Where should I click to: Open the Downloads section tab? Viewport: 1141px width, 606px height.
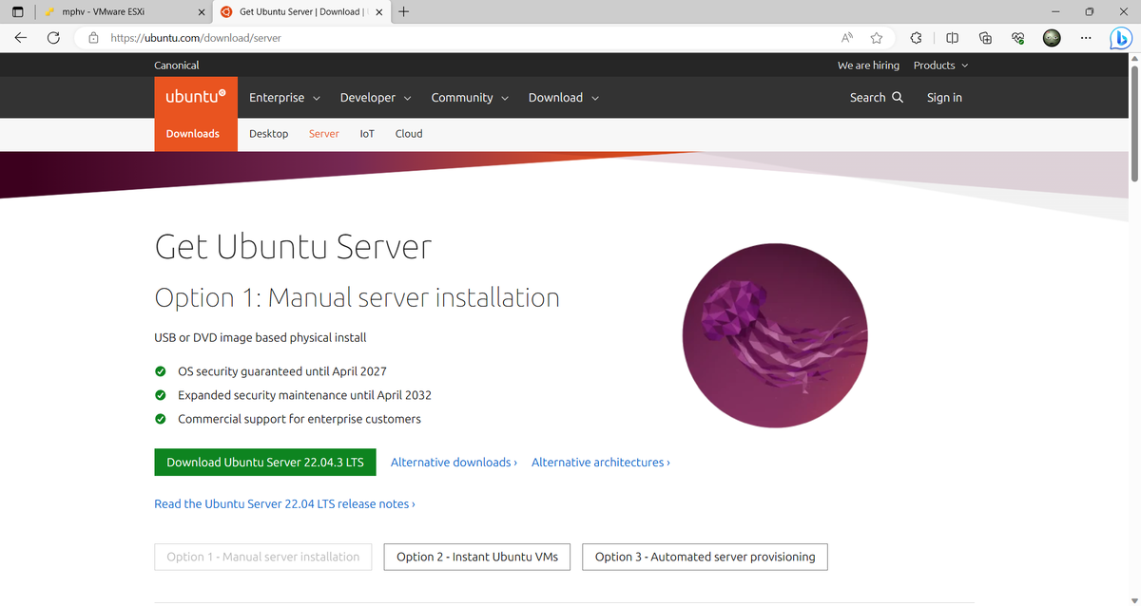pos(193,134)
